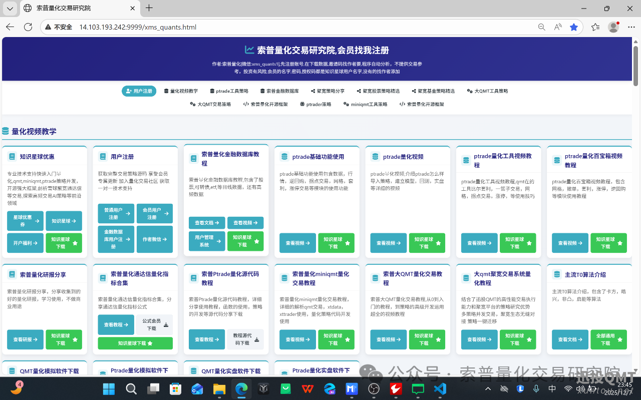Expand hidden icons in the system tray
The height and width of the screenshot is (400, 641).
point(488,388)
